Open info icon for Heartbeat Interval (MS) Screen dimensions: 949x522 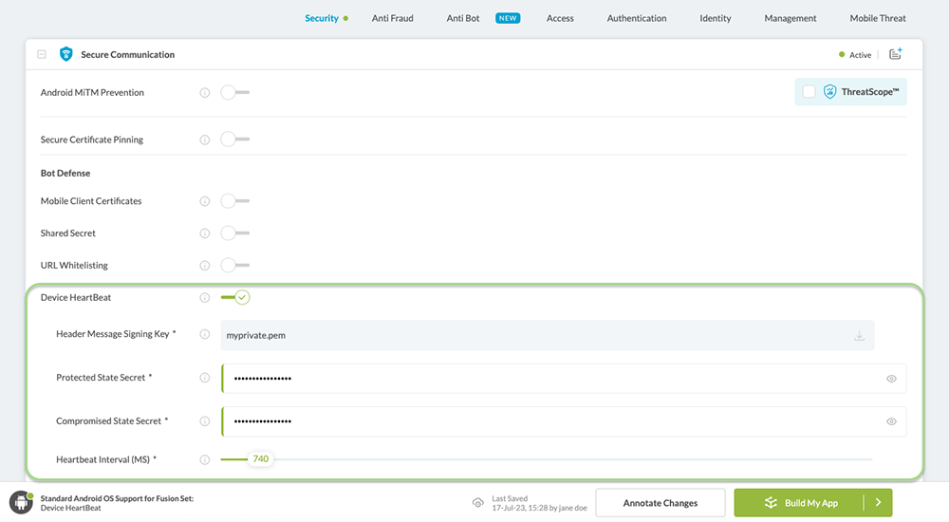coord(205,459)
